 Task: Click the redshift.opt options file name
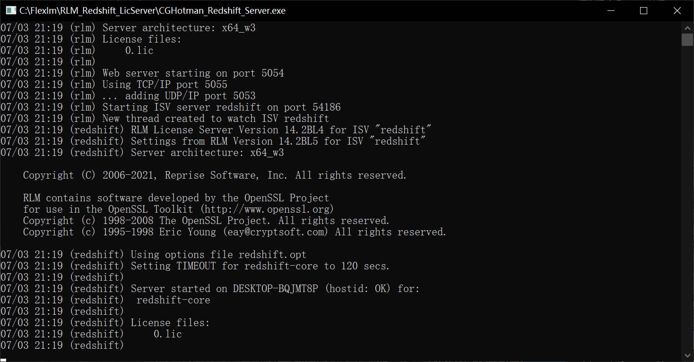(x=272, y=255)
